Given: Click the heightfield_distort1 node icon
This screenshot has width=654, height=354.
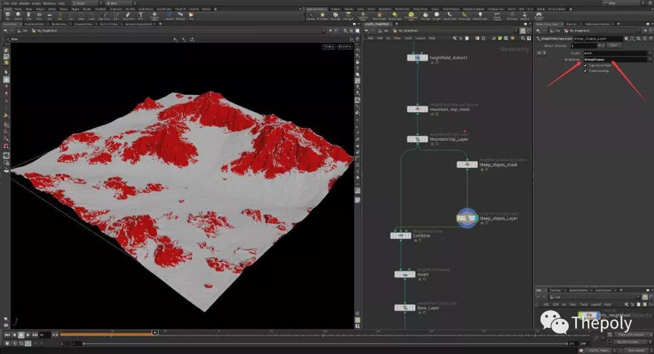Looking at the screenshot, I should point(417,57).
